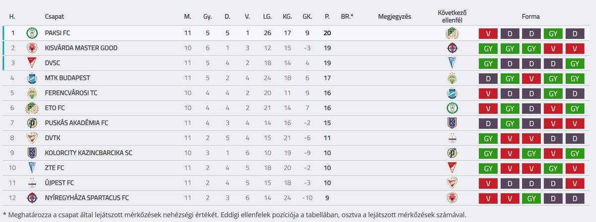Click Paksi FC's next opponent crest

pos(452,33)
